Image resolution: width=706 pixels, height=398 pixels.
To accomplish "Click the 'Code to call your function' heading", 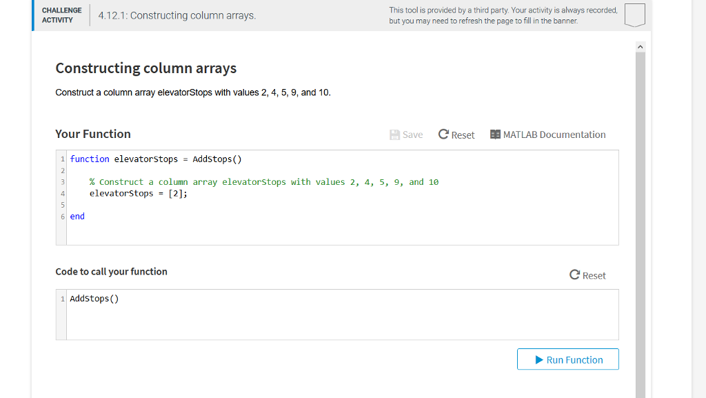I will (111, 272).
